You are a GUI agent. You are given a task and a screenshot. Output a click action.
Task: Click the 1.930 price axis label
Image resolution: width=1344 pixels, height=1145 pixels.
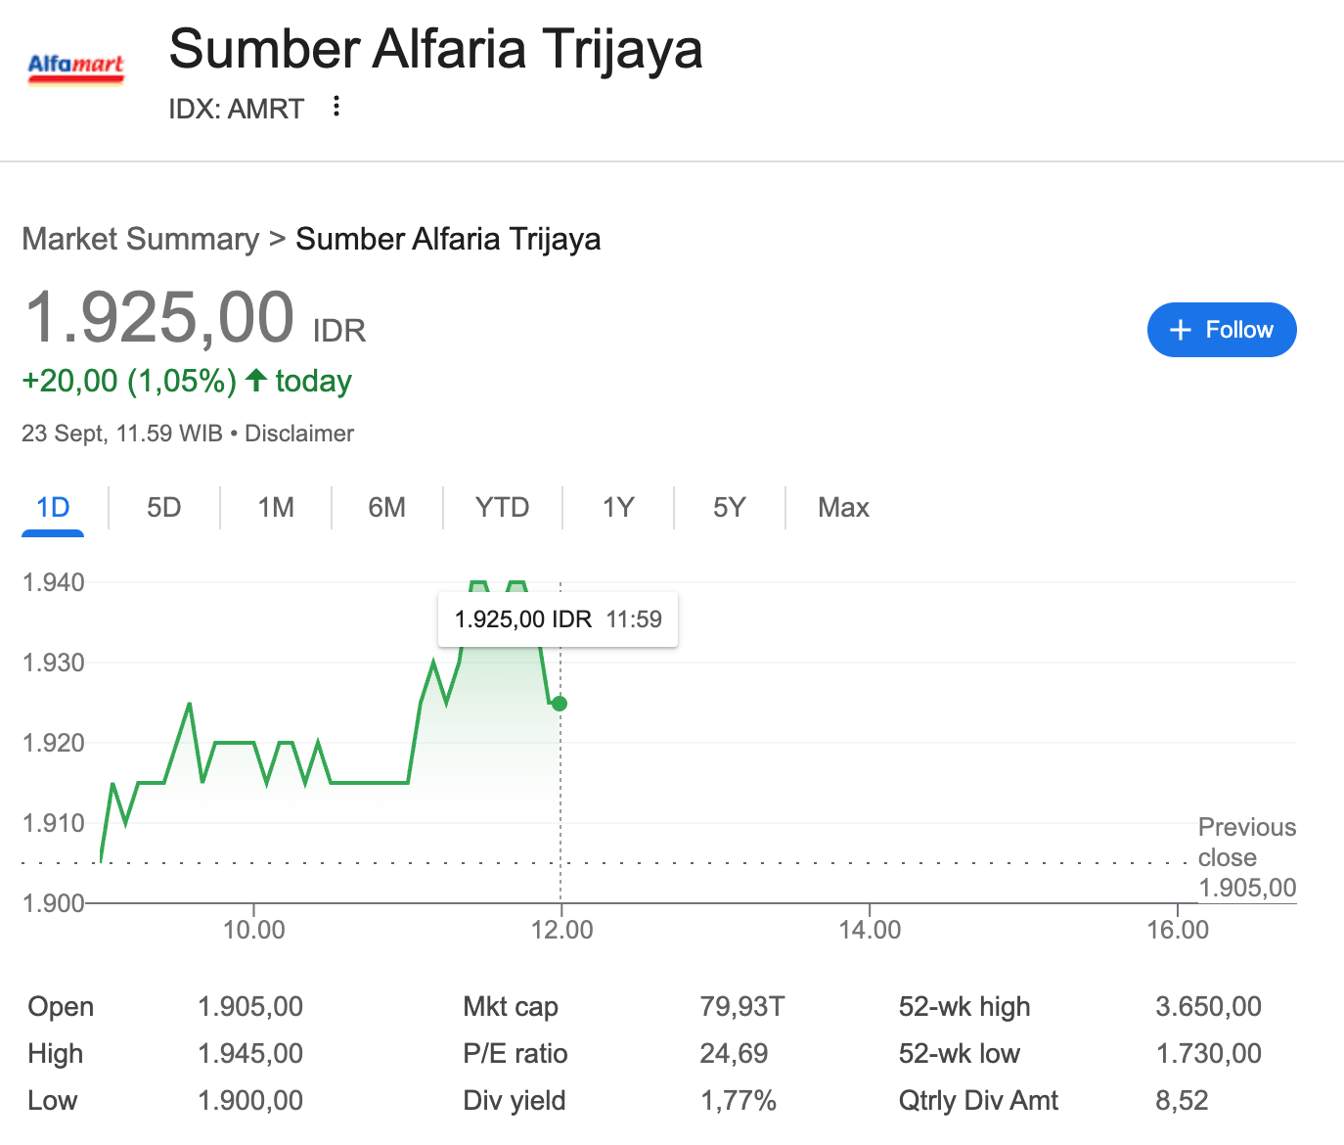tap(54, 663)
